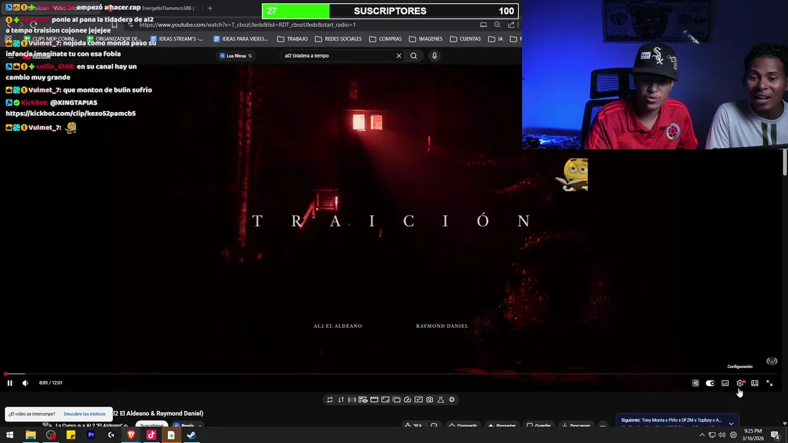Click the window layout enhancer icon
This screenshot has height=443, width=788.
tap(396, 400)
